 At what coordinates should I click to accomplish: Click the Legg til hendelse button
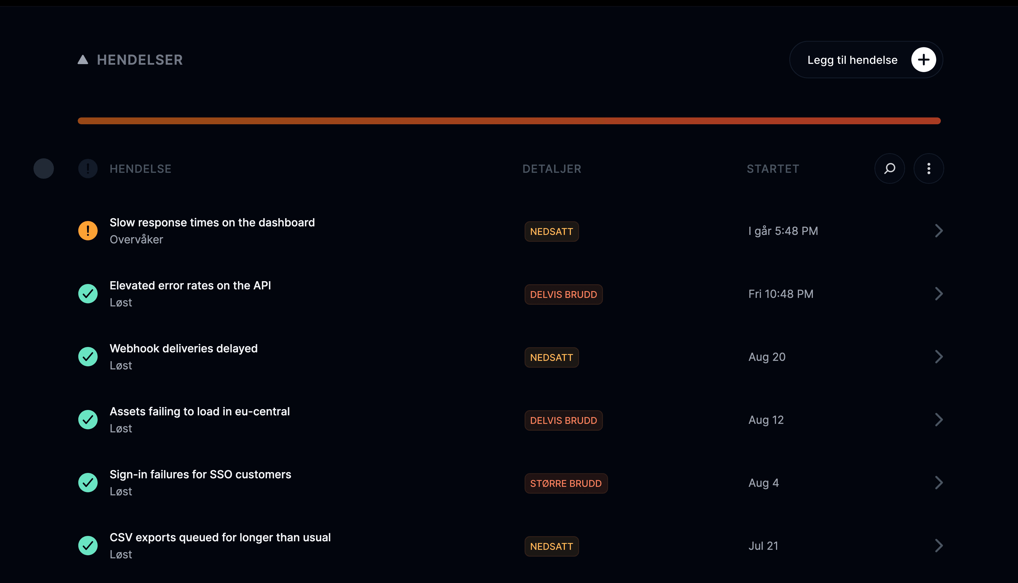866,60
